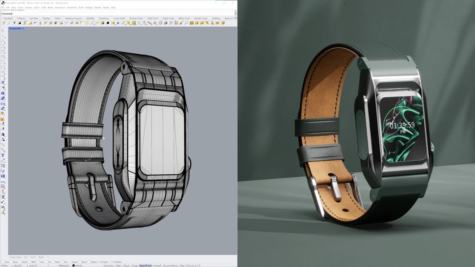Viewport: 475px width, 267px height.
Task: Click the magnifying glass icon in Select toolbar
Action: 186,23
